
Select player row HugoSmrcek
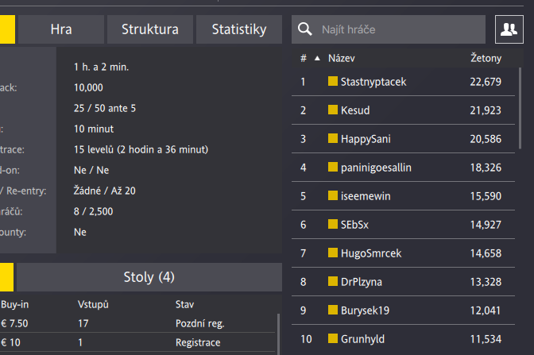coord(405,253)
